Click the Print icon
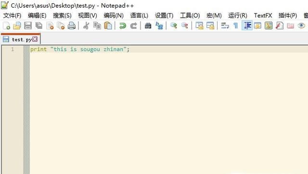 [x=72, y=25]
